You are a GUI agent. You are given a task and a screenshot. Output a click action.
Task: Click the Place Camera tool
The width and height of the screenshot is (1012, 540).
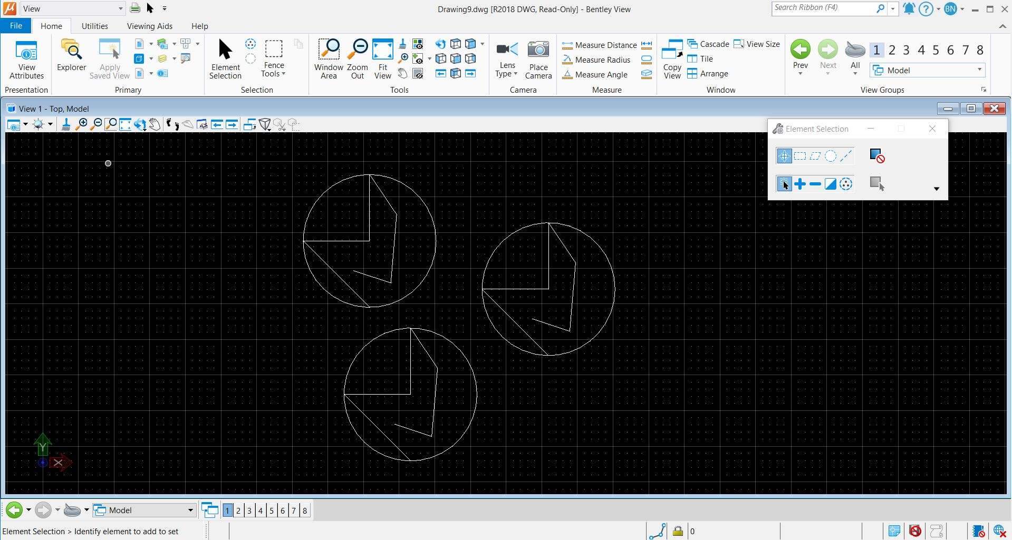click(x=538, y=60)
